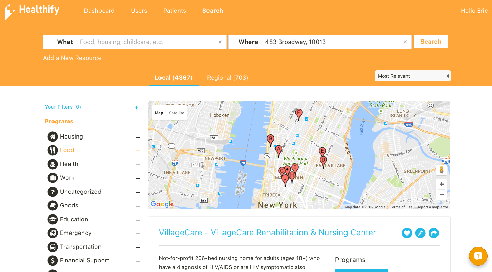Open the Patients menu item
492x272 pixels.
click(174, 11)
